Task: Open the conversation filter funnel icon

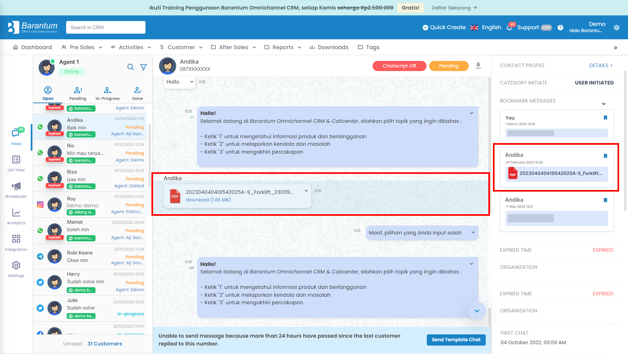Action: [x=143, y=67]
